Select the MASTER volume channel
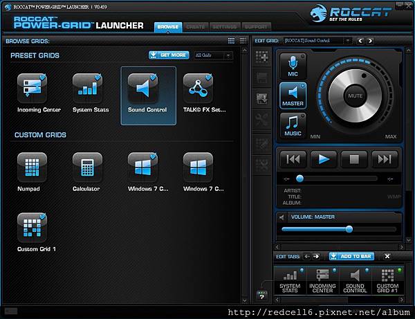 tap(293, 95)
